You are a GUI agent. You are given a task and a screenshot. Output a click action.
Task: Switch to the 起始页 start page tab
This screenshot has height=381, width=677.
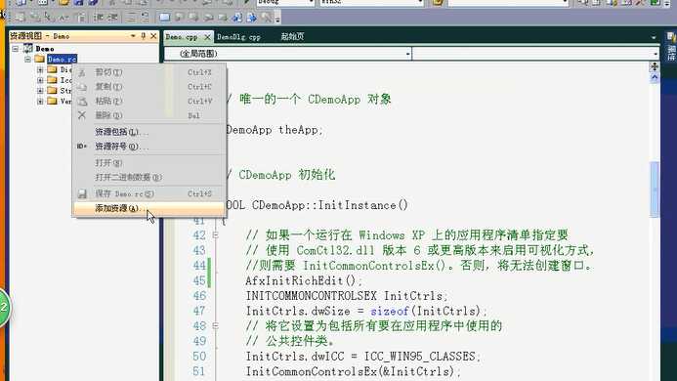click(292, 37)
